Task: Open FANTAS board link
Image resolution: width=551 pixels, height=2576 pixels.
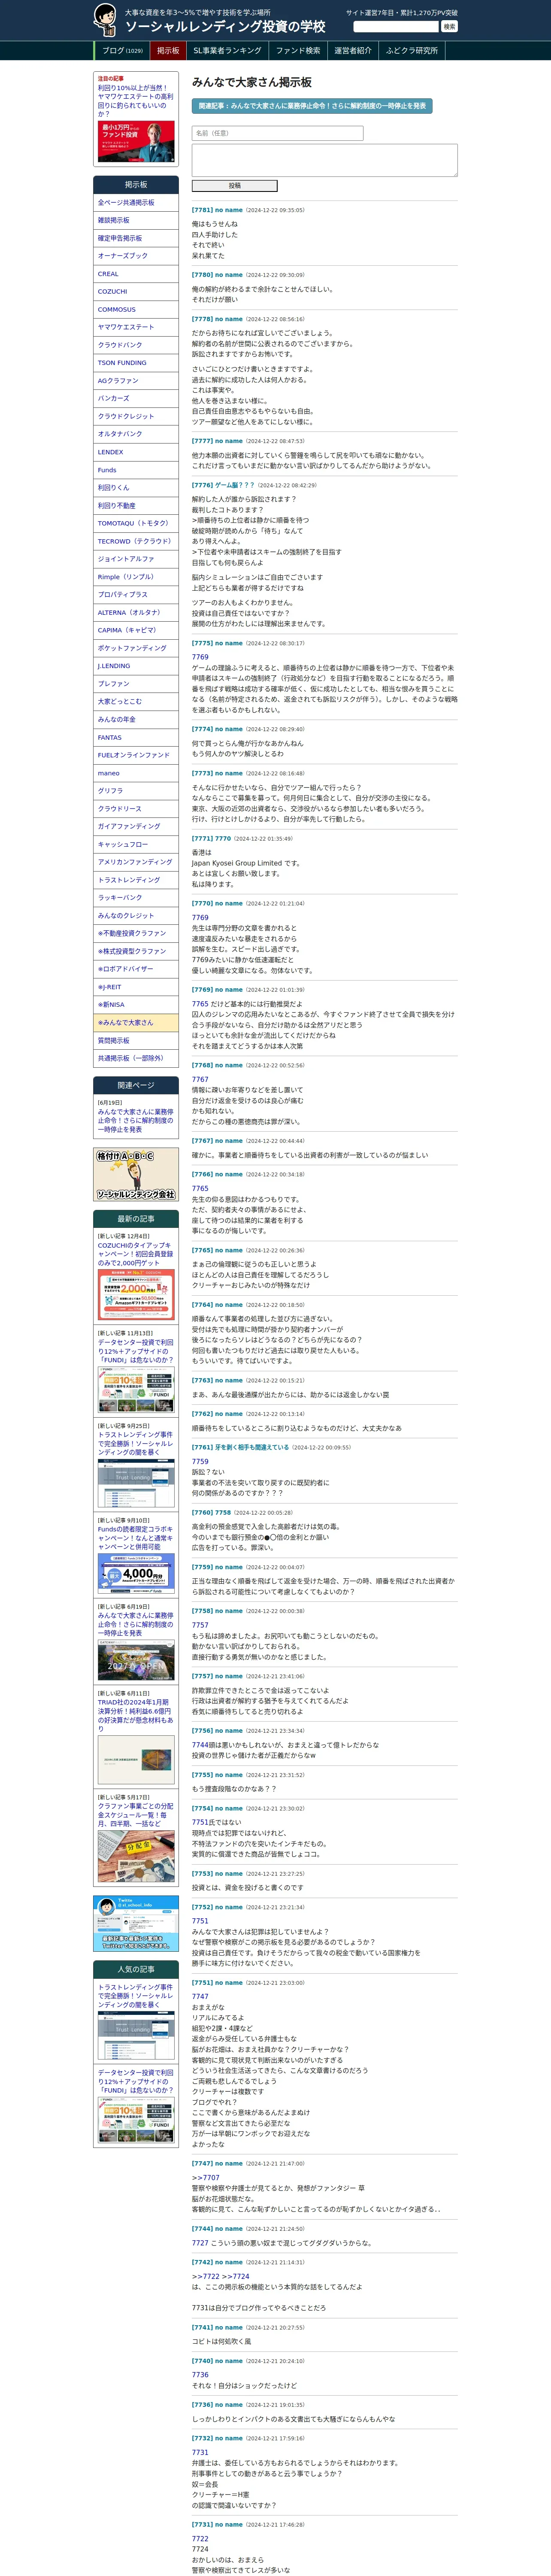Action: pyautogui.click(x=136, y=737)
